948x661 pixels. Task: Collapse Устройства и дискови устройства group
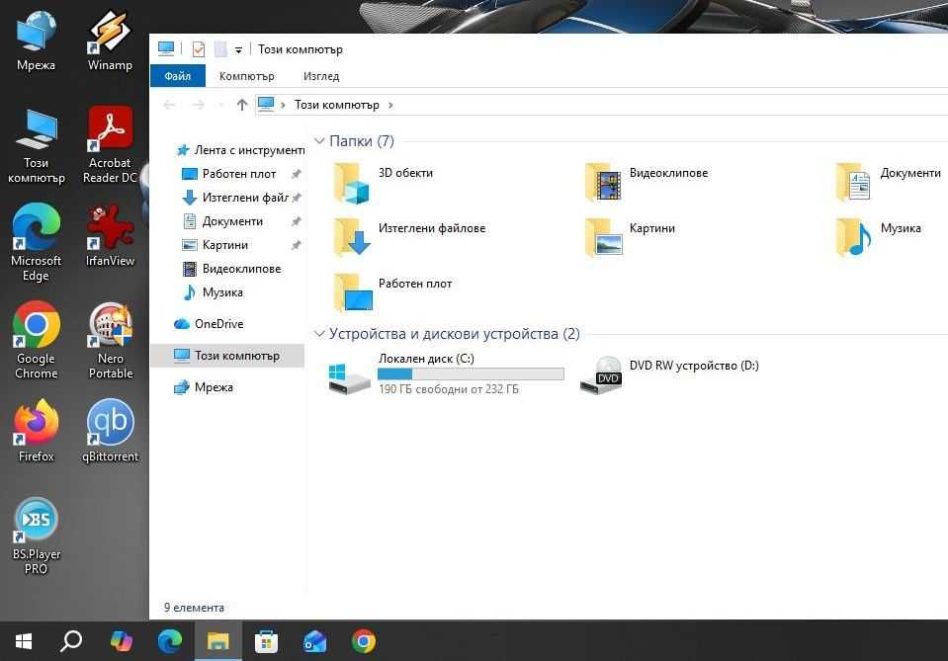tap(320, 334)
